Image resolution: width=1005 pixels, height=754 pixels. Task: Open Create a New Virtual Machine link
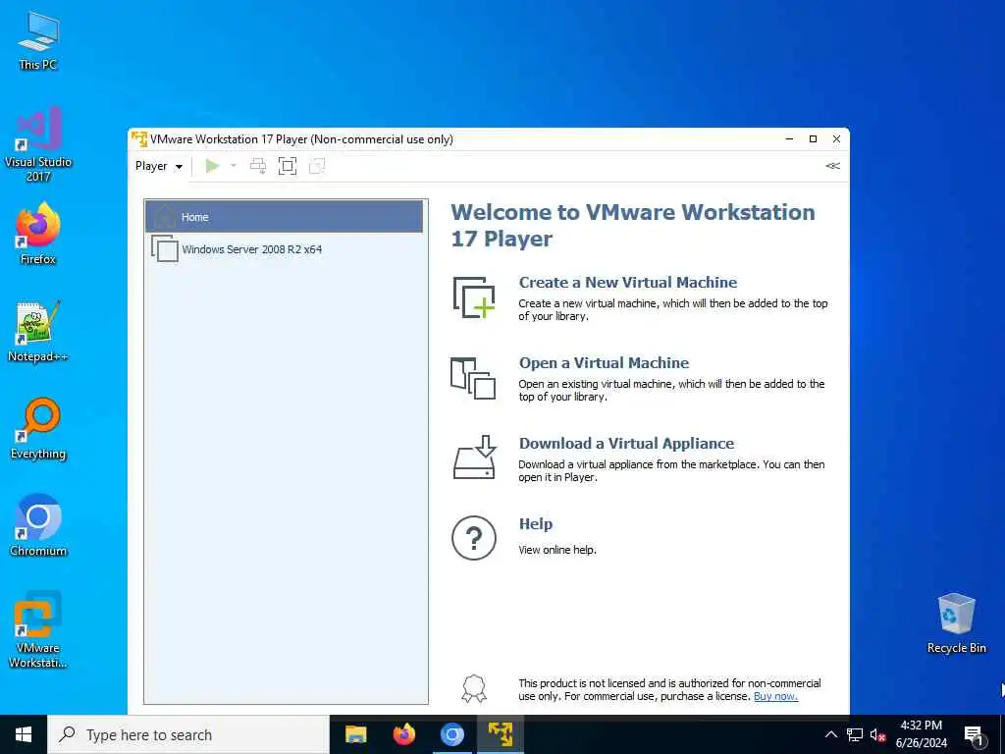[x=627, y=282]
